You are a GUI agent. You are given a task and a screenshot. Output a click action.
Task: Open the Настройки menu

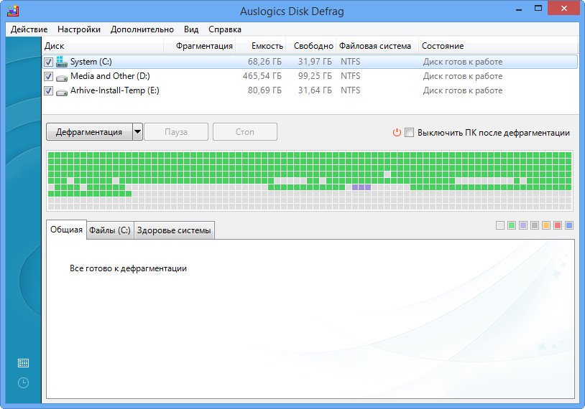click(x=79, y=29)
